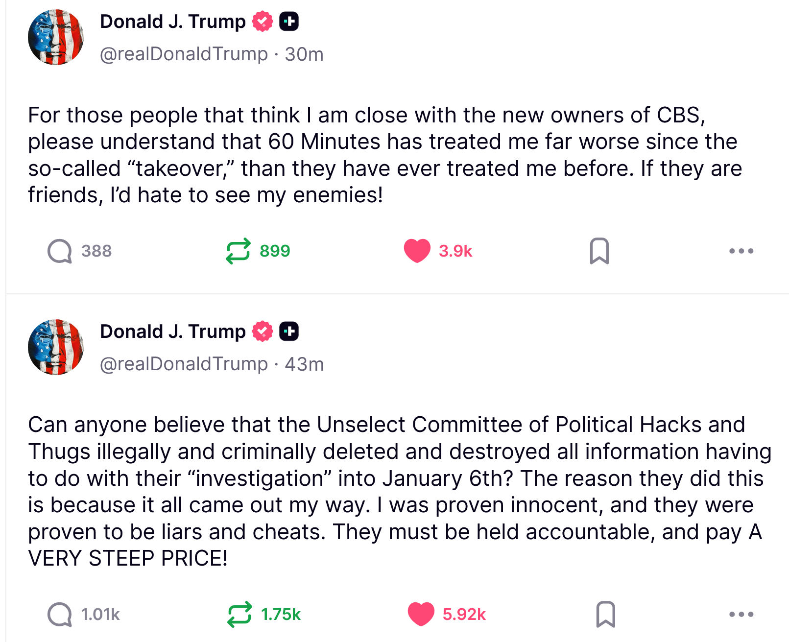Open profile avatar on the 30m post

click(x=56, y=37)
